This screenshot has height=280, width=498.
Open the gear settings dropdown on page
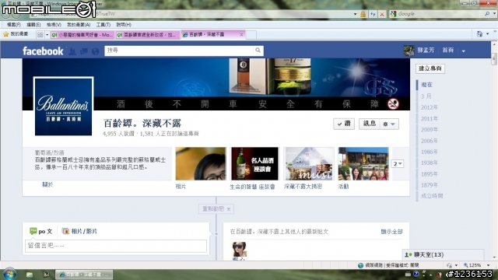pos(389,124)
